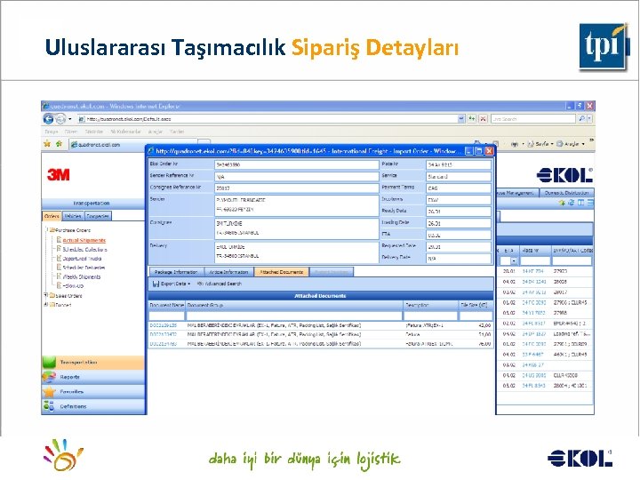The height and width of the screenshot is (480, 640).
Task: Click the refresh arrows icon in grid toolbar
Action: pos(571,203)
